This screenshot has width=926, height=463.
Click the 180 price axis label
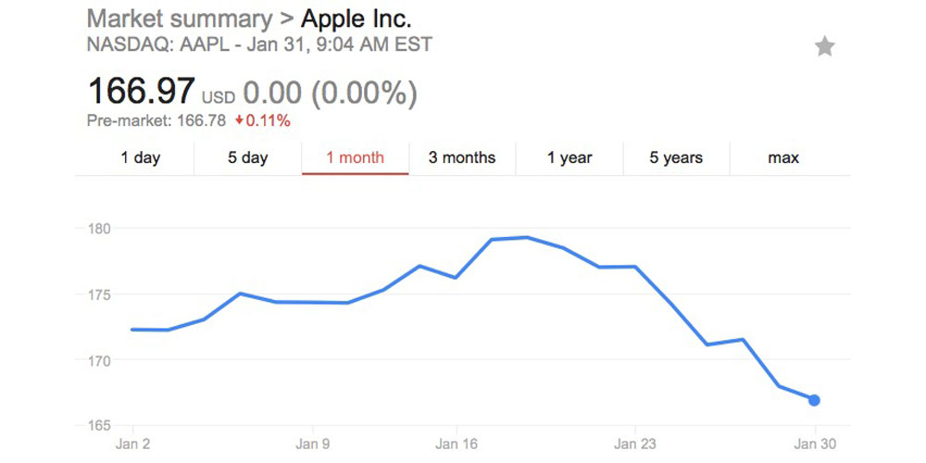point(99,229)
